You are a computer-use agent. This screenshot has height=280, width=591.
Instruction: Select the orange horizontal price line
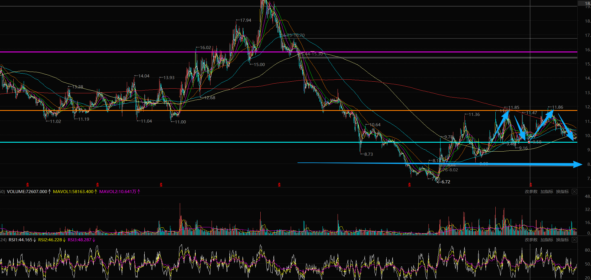(289, 111)
